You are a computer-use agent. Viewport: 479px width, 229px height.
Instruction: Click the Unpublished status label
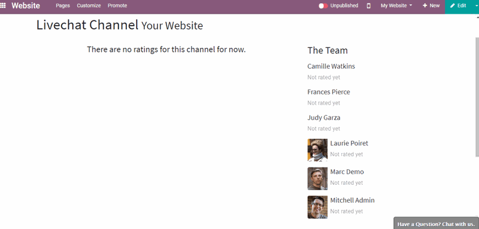click(x=344, y=5)
